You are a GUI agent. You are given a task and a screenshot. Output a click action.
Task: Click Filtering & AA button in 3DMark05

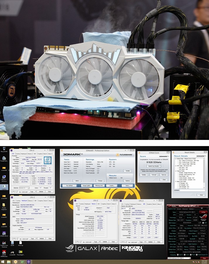click(100, 186)
